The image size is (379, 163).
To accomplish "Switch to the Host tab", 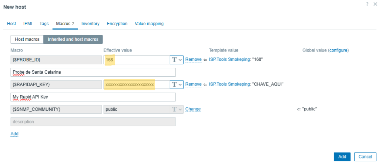I will pyautogui.click(x=11, y=24).
